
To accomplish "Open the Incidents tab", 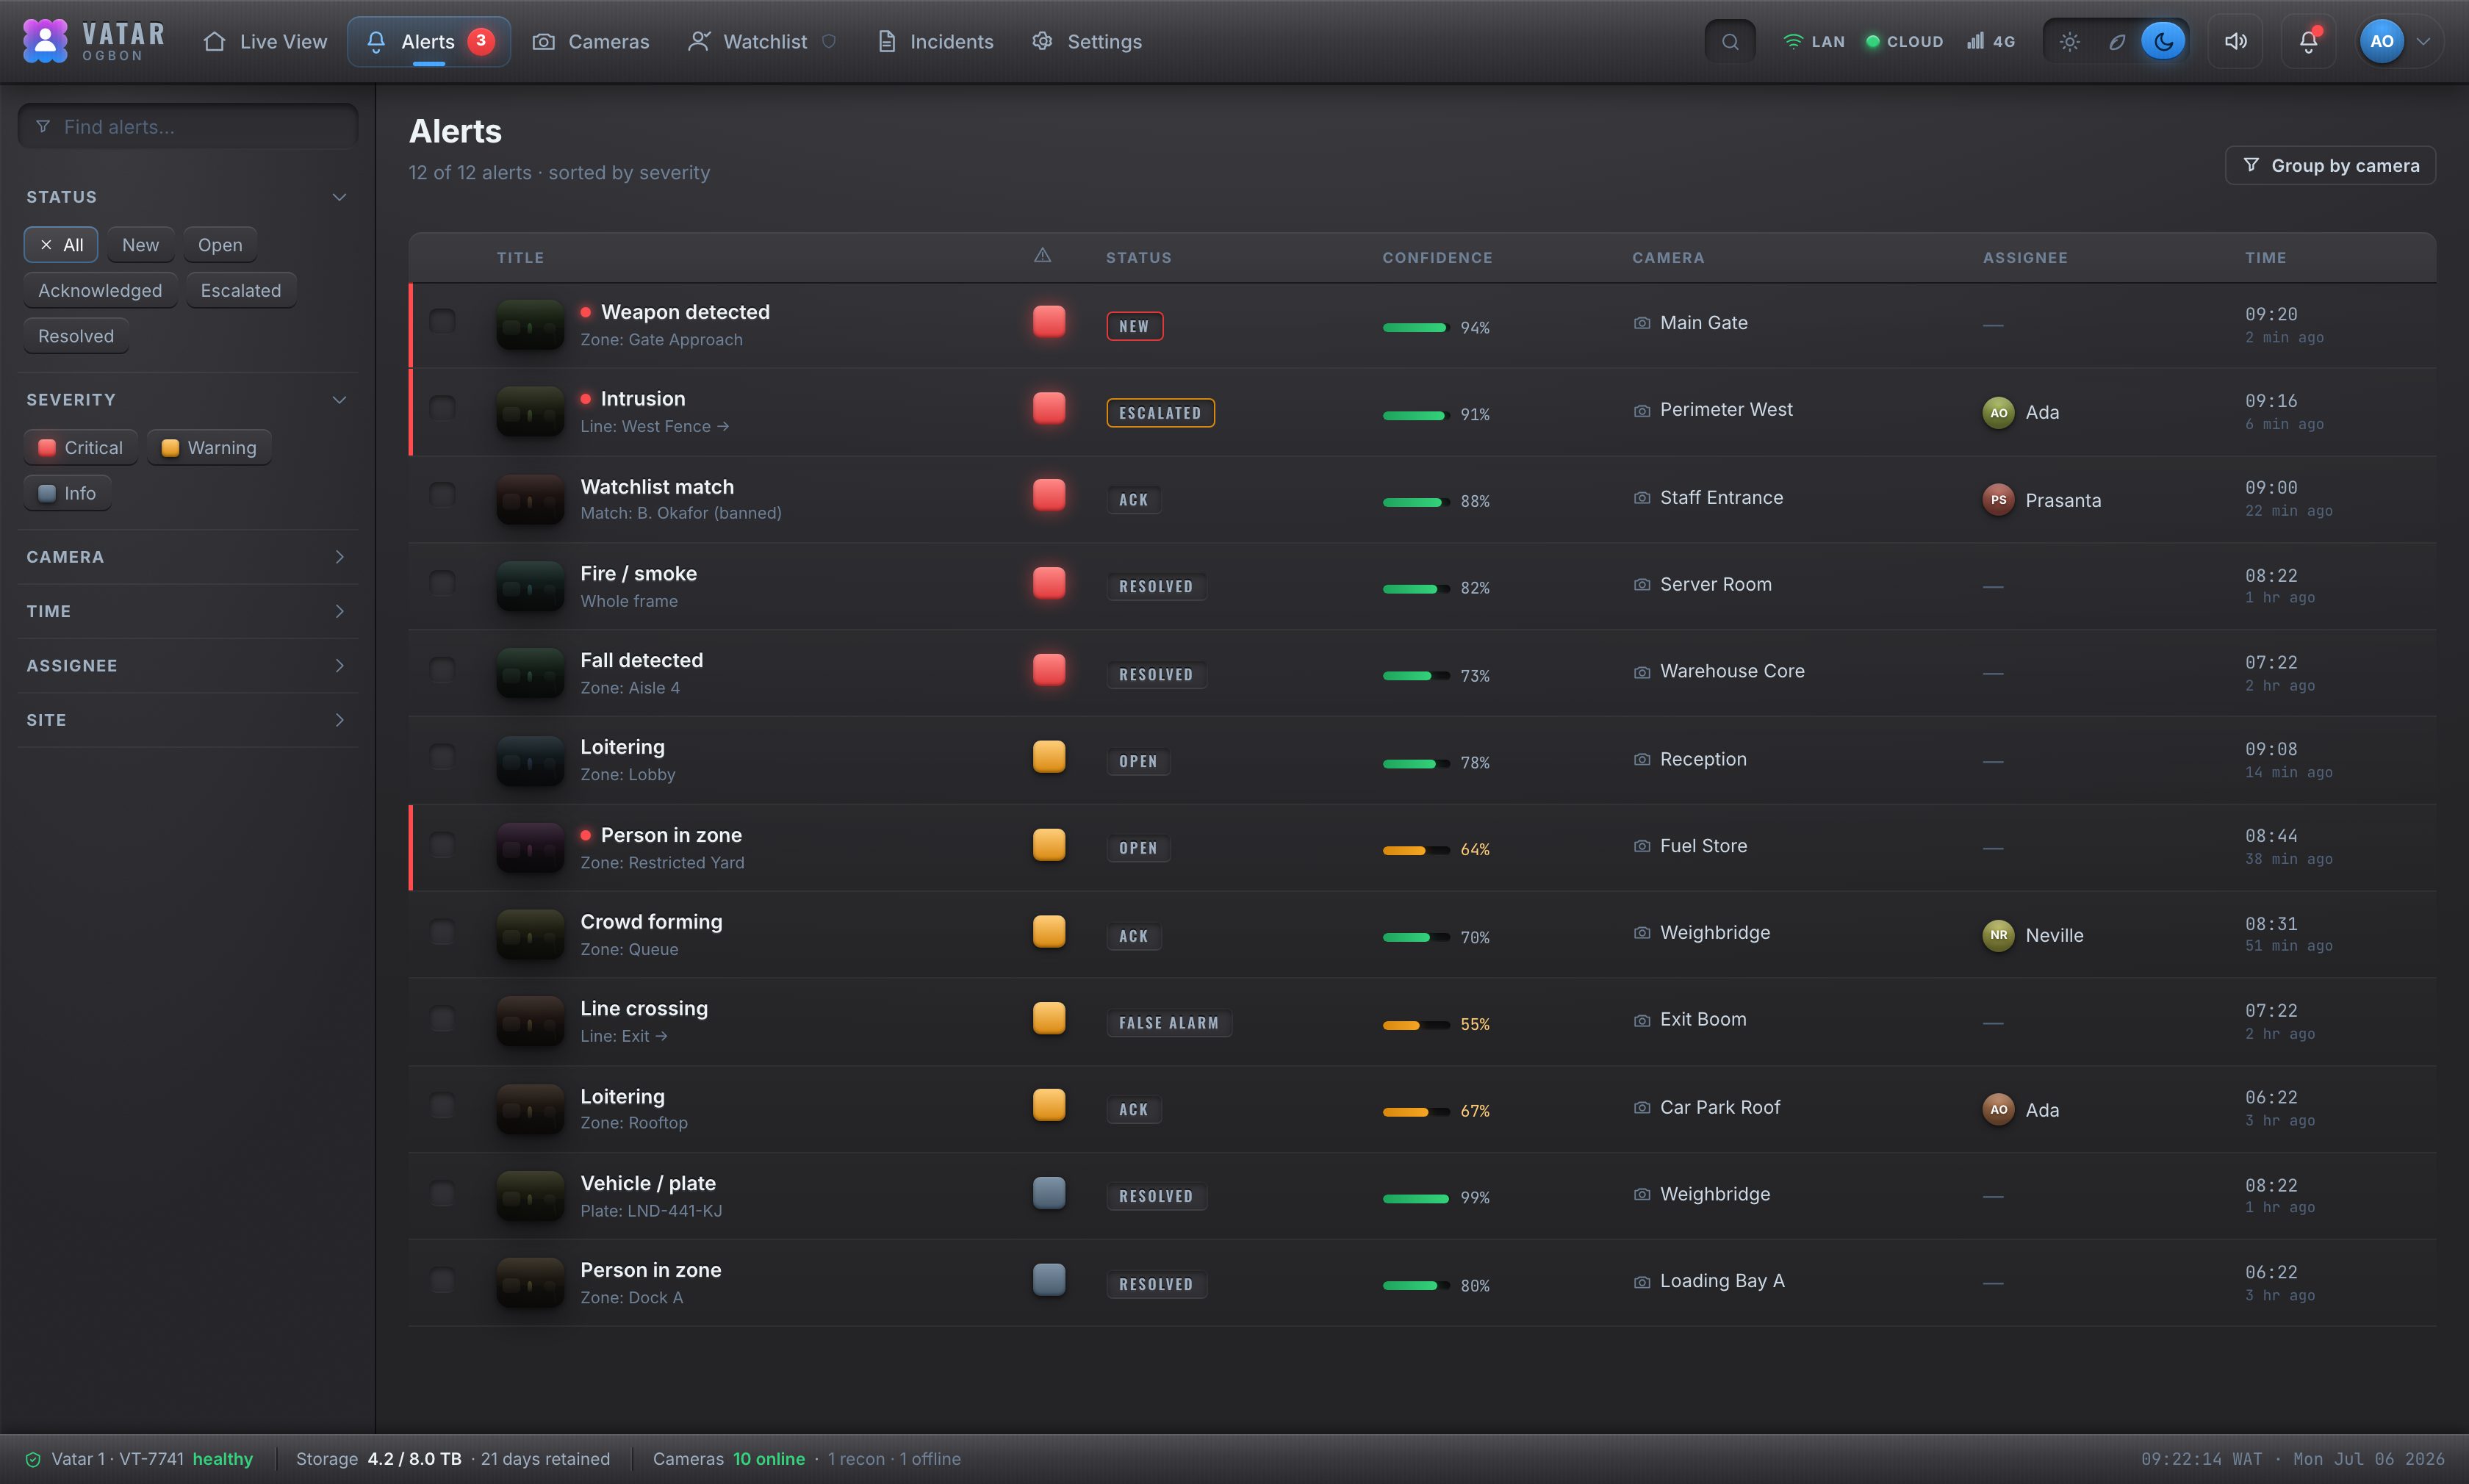I will [936, 42].
